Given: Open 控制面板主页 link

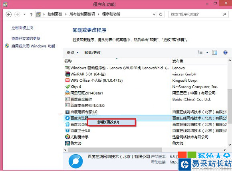Looking at the screenshot, I should click(22, 28).
